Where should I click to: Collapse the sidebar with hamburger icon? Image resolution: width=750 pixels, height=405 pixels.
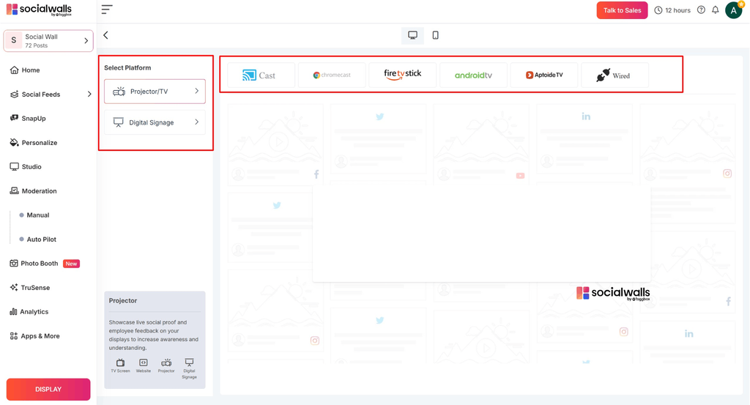pos(107,9)
